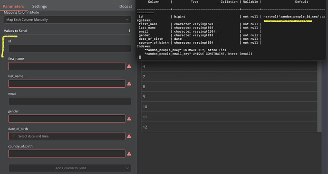Switch to the Parameters tab
The height and width of the screenshot is (174, 328).
point(13,6)
